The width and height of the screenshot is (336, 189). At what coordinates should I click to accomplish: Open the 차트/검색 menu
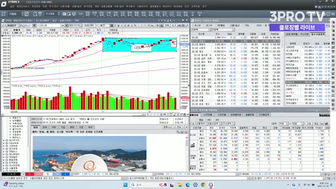pos(119,6)
